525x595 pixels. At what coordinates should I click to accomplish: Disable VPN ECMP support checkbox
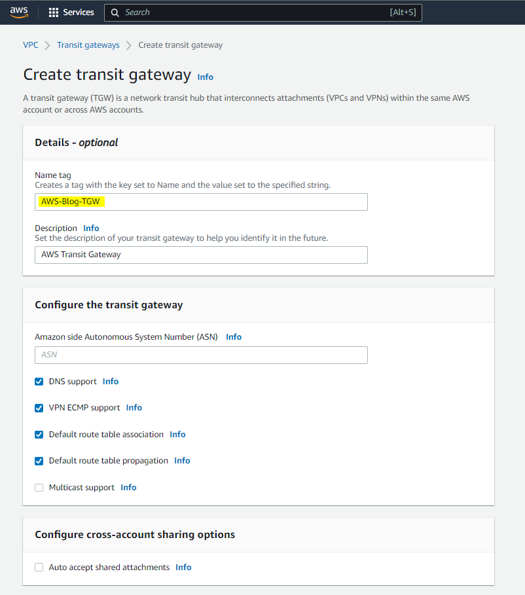tap(39, 408)
